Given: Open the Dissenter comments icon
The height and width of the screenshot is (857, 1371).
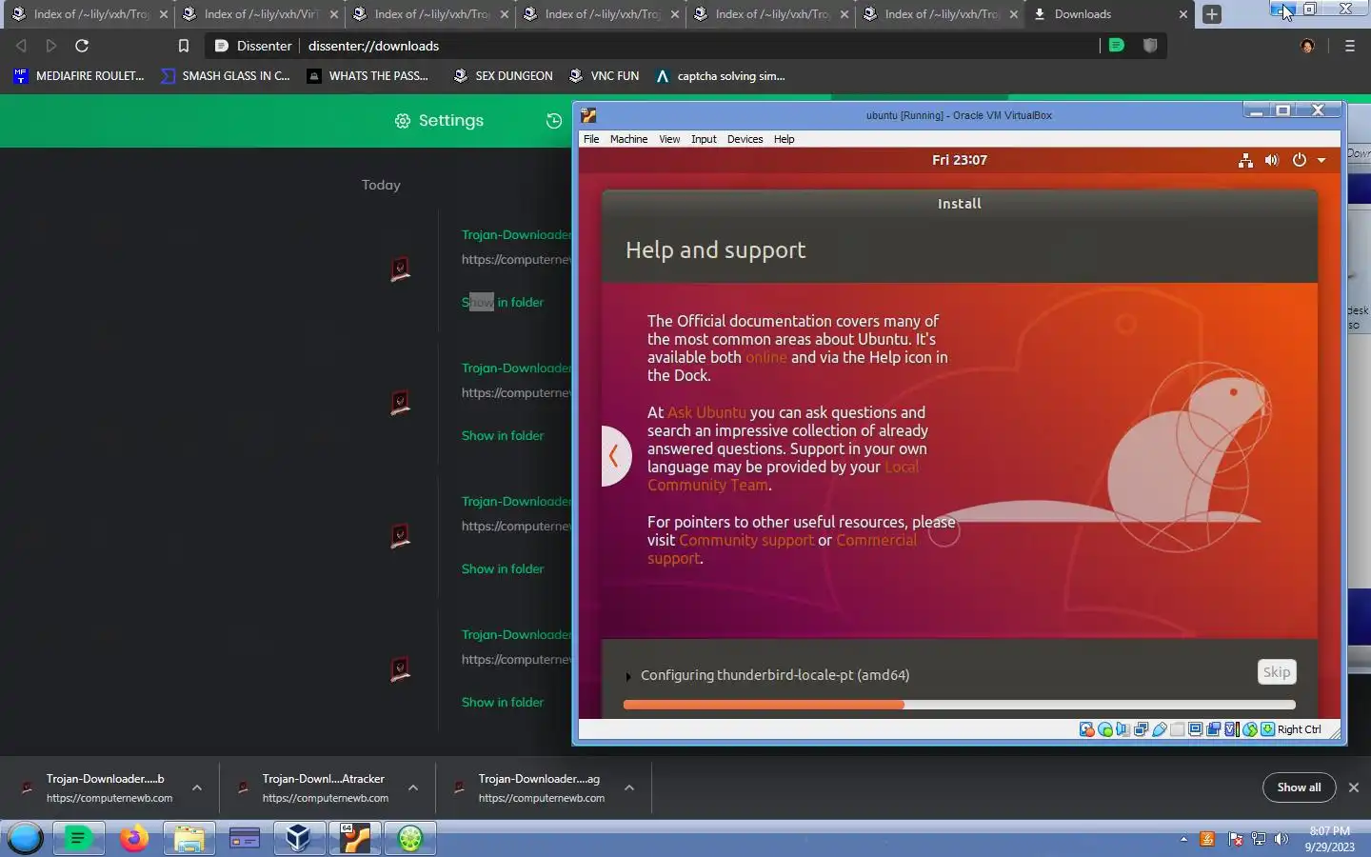Looking at the screenshot, I should 1117,45.
